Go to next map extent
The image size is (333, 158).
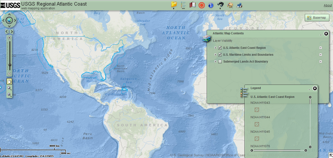click(x=12, y=32)
